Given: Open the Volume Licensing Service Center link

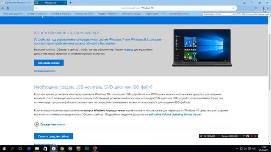Looking at the screenshot, I should 175,114.
